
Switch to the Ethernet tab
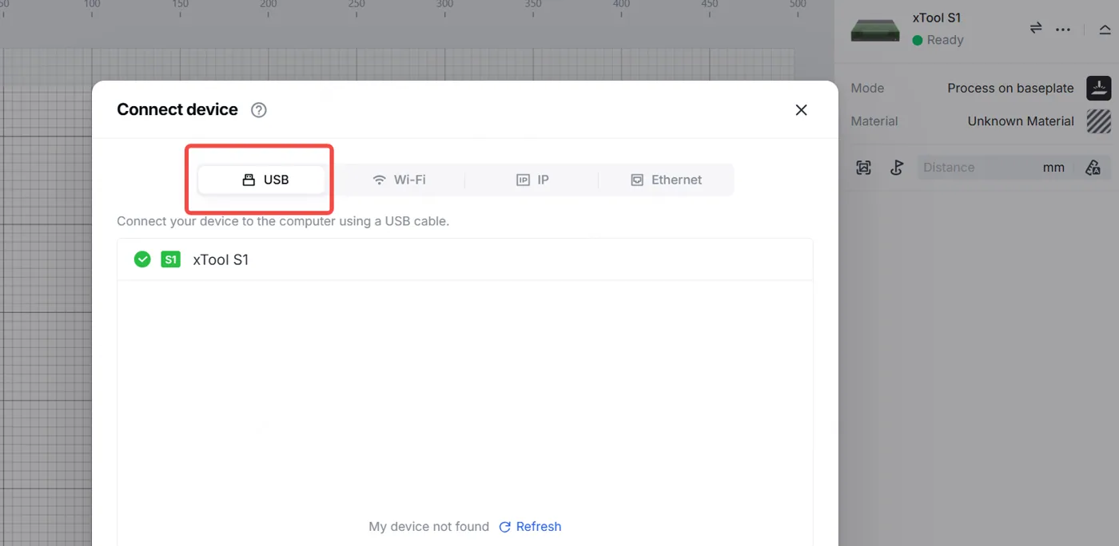click(666, 180)
